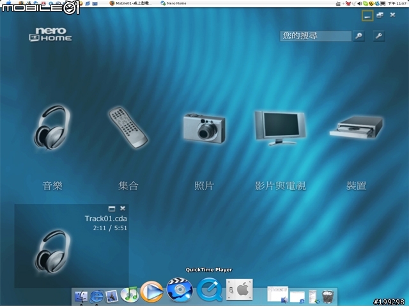Focus the 您的搜尋 search field
The width and height of the screenshot is (409, 307).
click(x=316, y=36)
